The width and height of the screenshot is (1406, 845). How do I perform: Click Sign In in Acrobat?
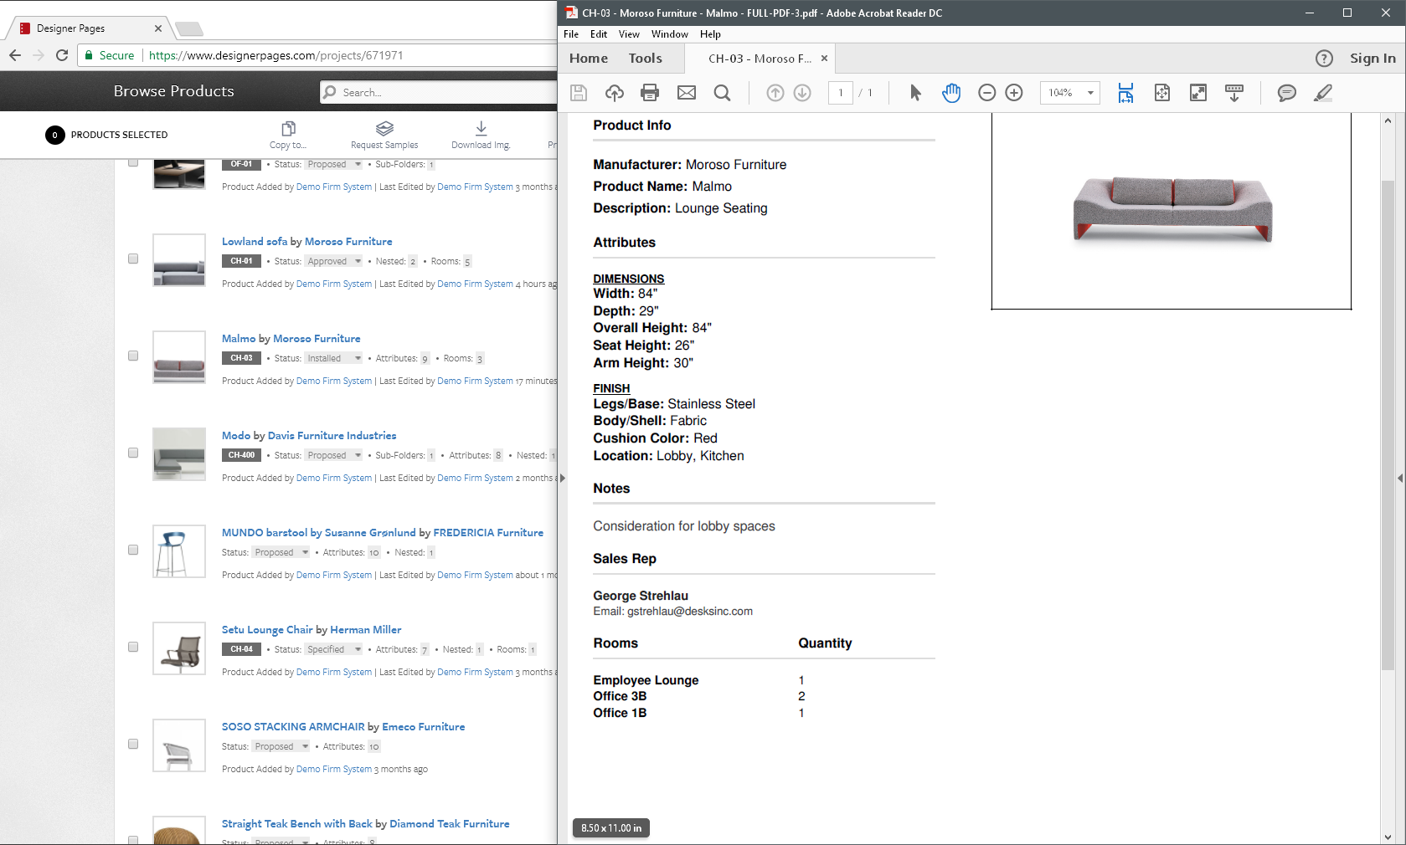coord(1373,59)
